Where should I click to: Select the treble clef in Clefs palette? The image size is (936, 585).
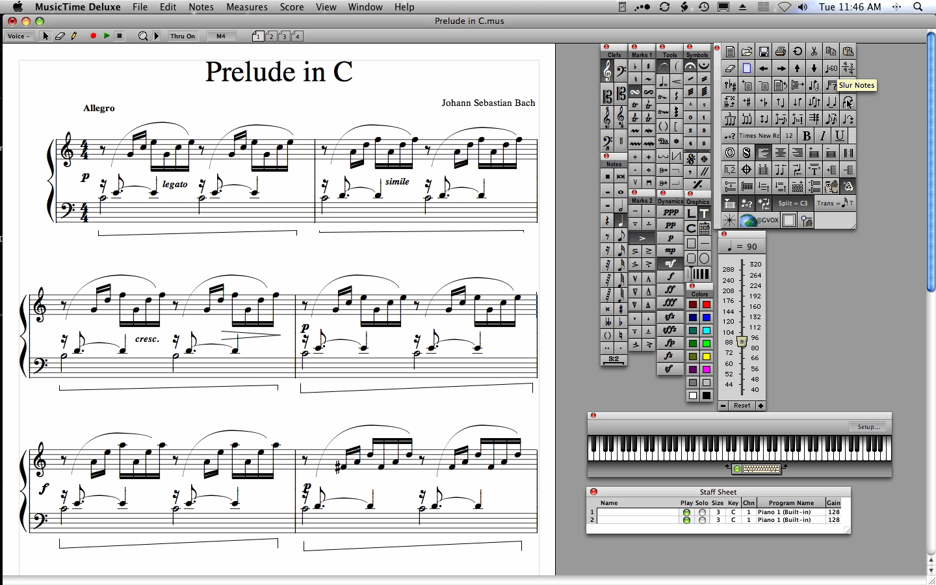click(607, 70)
